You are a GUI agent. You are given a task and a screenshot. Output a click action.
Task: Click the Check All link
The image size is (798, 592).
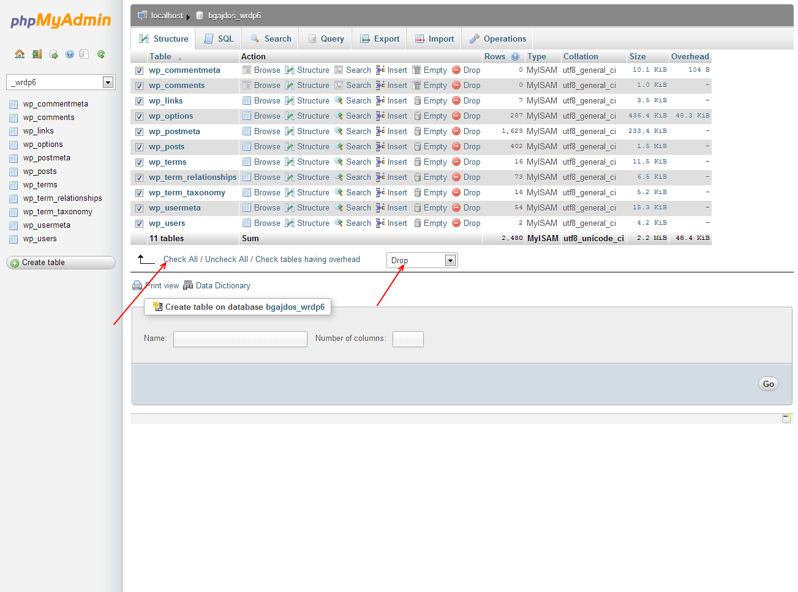181,259
